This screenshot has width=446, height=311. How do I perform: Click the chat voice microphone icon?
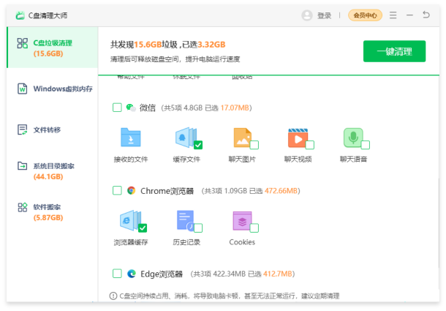(354, 138)
